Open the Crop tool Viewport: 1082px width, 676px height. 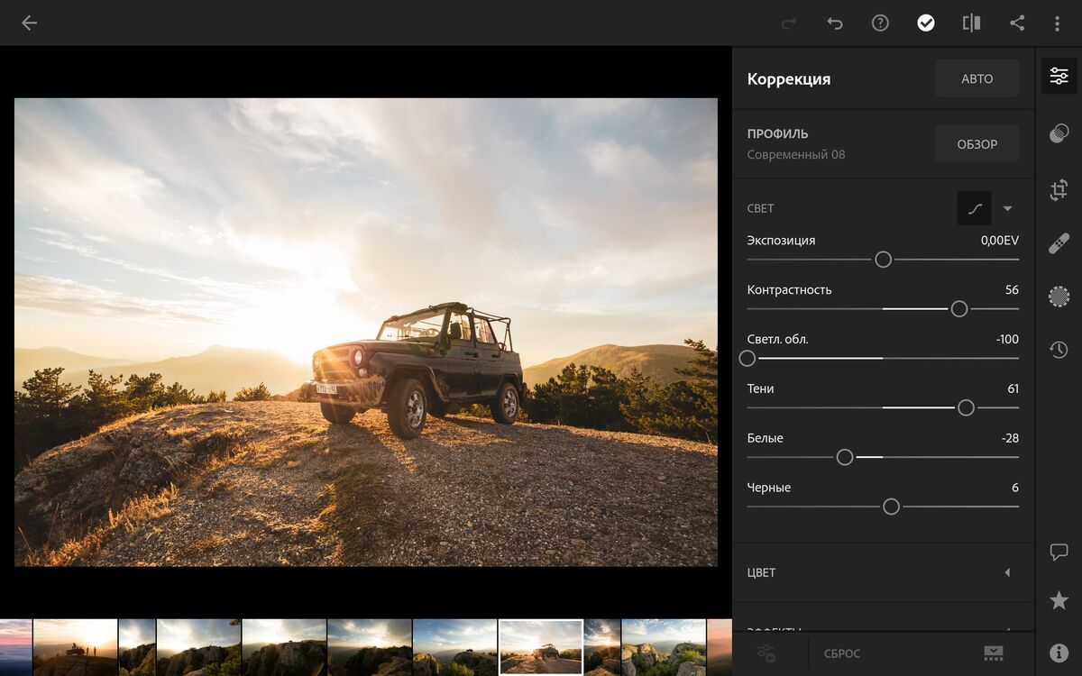1059,190
